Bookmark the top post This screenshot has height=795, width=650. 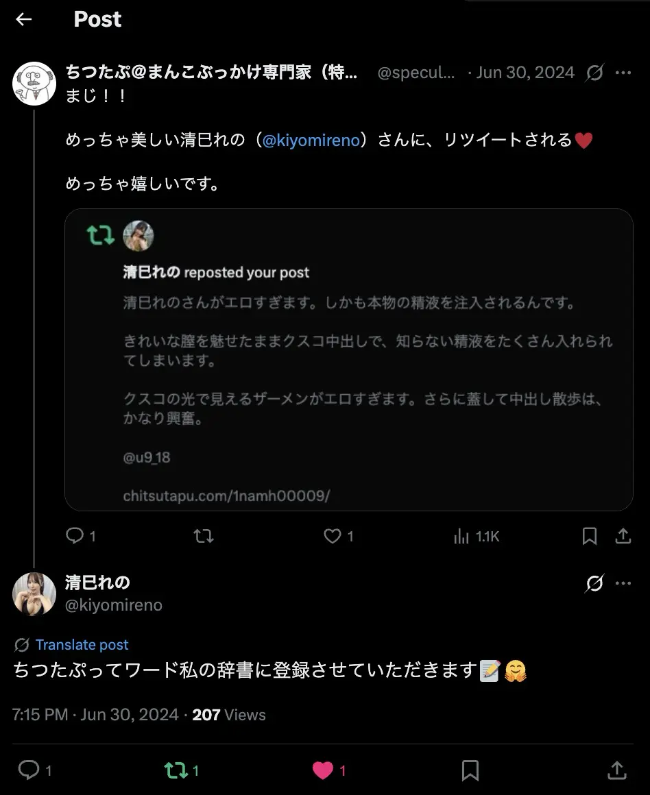tap(589, 536)
